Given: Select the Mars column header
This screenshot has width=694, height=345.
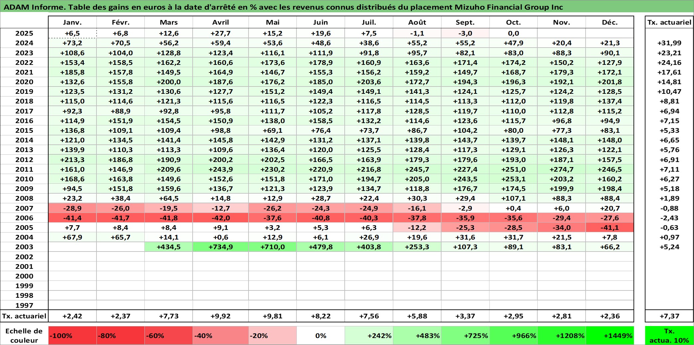Looking at the screenshot, I should click(x=169, y=22).
